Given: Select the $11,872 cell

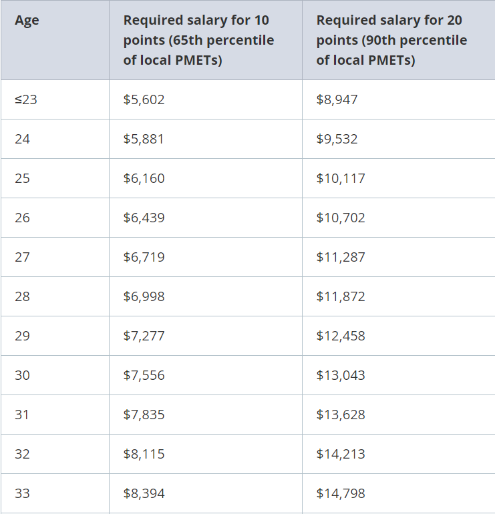Looking at the screenshot, I should pyautogui.click(x=399, y=296).
